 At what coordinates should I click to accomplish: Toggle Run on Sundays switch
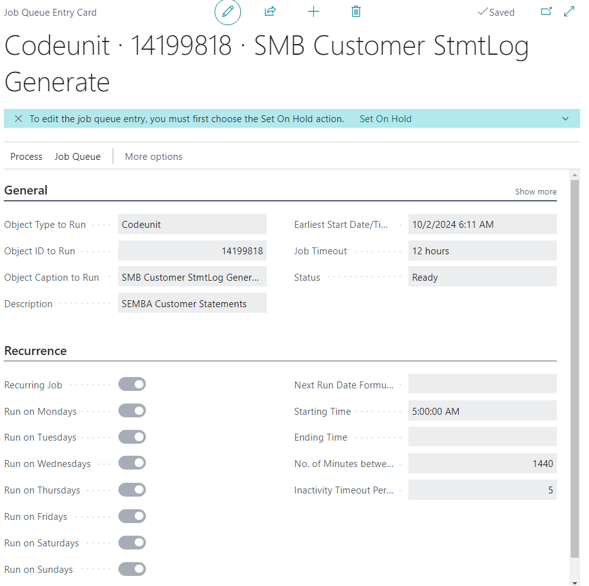point(132,569)
